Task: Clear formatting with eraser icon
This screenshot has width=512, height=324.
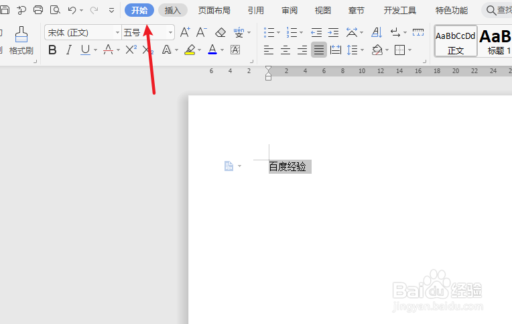Action: point(220,32)
